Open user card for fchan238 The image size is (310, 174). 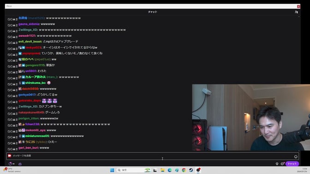(x=32, y=124)
